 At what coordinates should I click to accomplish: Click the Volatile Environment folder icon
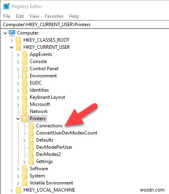[x=25, y=183]
